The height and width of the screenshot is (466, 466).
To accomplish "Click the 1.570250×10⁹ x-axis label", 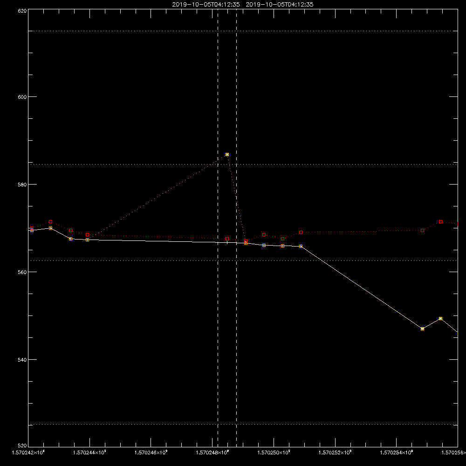I will tap(274, 452).
